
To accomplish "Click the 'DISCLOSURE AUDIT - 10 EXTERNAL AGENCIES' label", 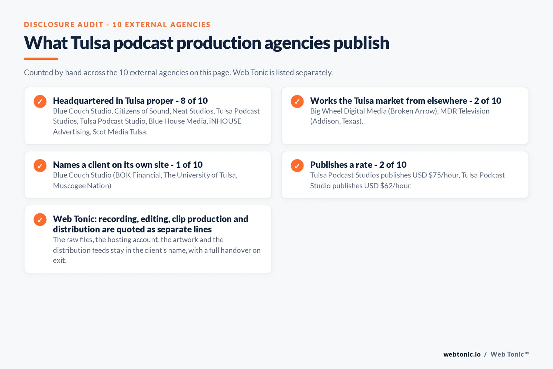I will tap(117, 25).
